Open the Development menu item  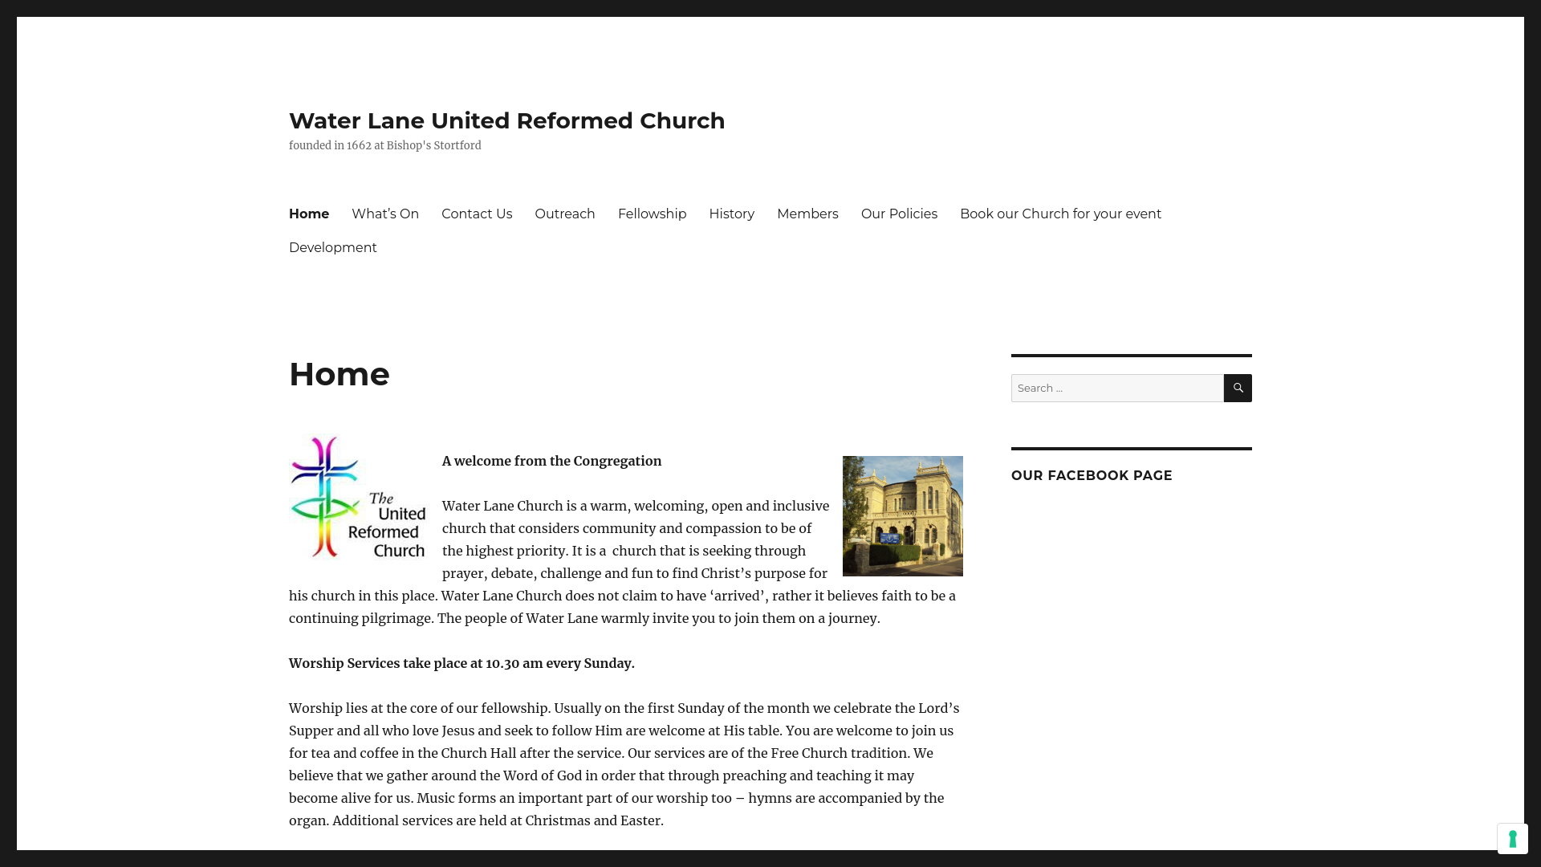point(333,247)
